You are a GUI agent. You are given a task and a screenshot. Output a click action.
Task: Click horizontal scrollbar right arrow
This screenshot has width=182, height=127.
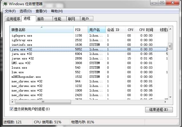tap(165, 102)
